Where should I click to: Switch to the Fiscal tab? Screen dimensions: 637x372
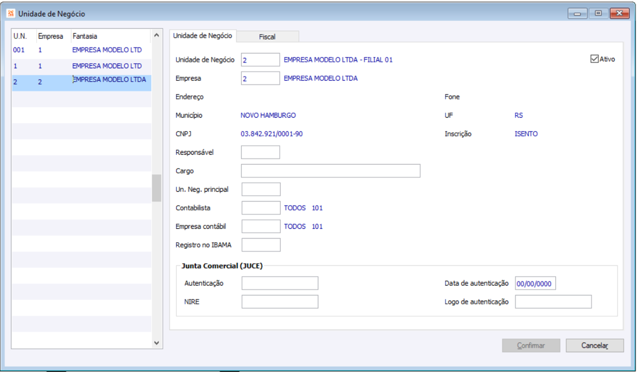click(267, 37)
